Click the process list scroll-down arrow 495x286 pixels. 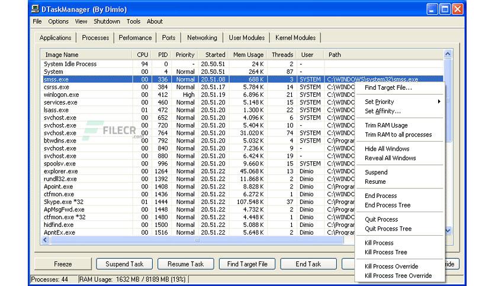(x=448, y=230)
